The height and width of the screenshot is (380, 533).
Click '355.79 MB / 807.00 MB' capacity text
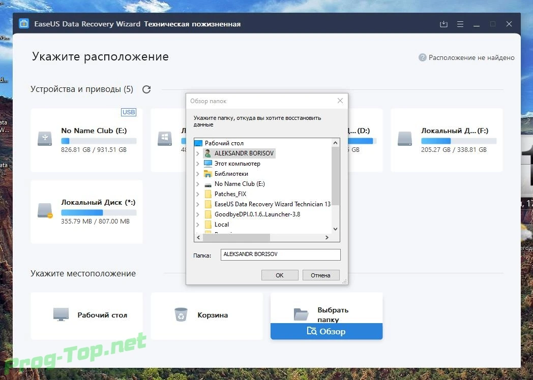click(95, 221)
